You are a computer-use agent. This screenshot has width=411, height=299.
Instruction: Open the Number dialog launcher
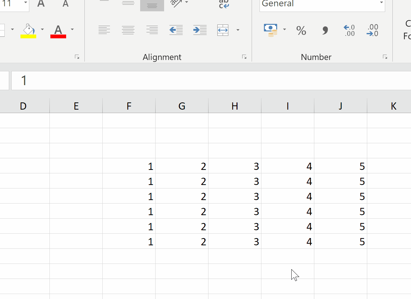pyautogui.click(x=385, y=57)
